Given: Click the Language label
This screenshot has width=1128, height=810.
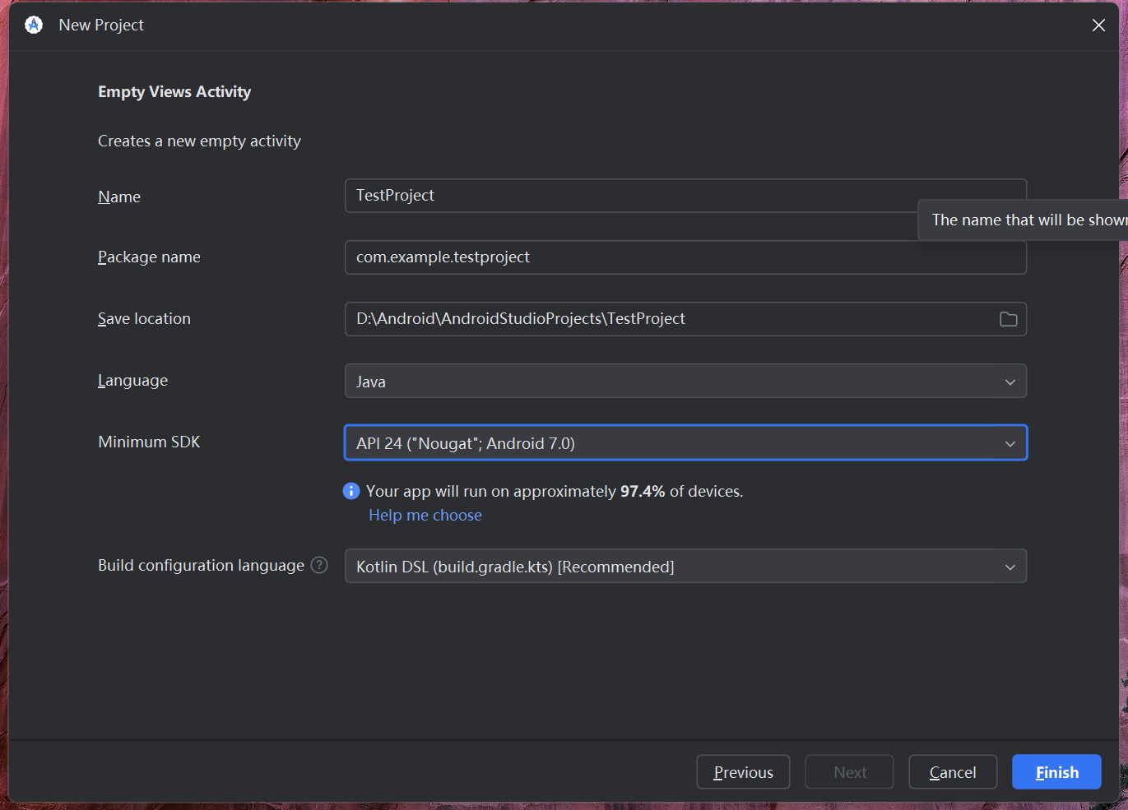Looking at the screenshot, I should pos(132,380).
